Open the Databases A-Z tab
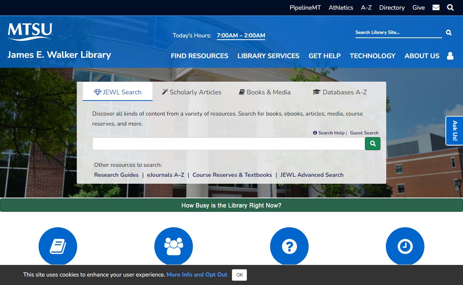This screenshot has height=285, width=463. 340,92
